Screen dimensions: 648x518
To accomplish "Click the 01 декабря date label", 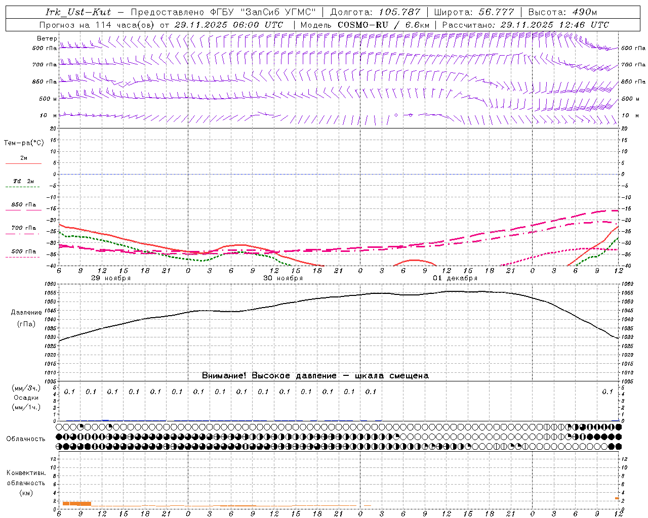I will [x=455, y=278].
